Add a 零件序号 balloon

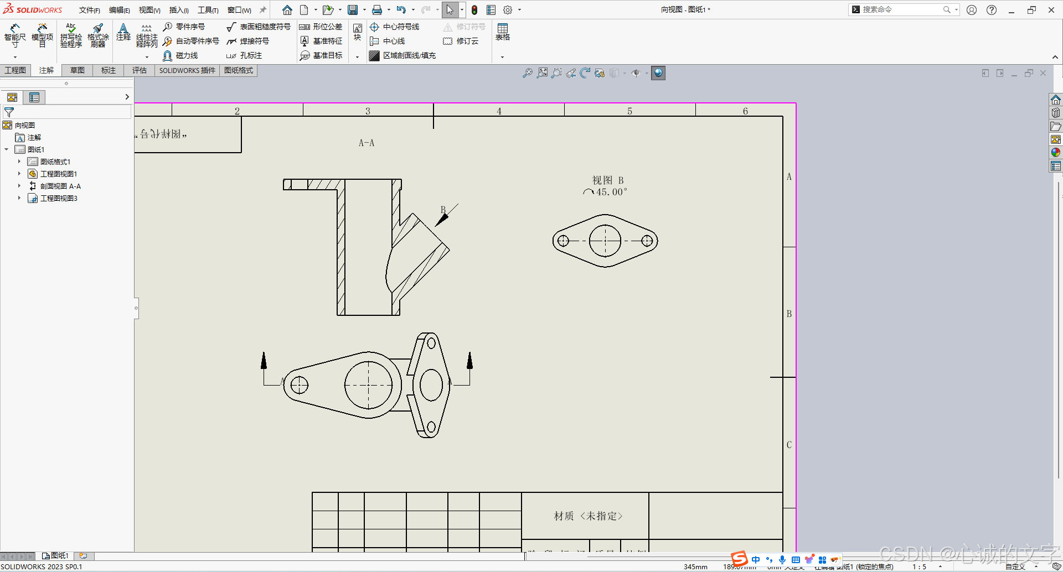(x=184, y=27)
